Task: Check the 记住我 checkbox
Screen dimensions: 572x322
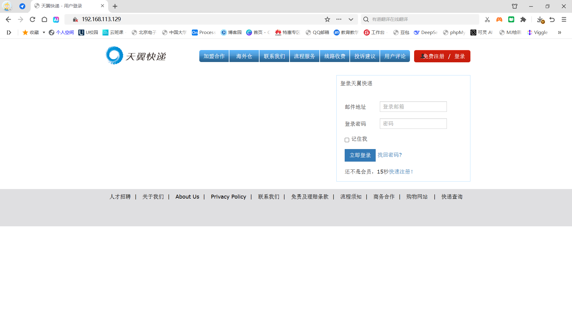Action: click(347, 140)
